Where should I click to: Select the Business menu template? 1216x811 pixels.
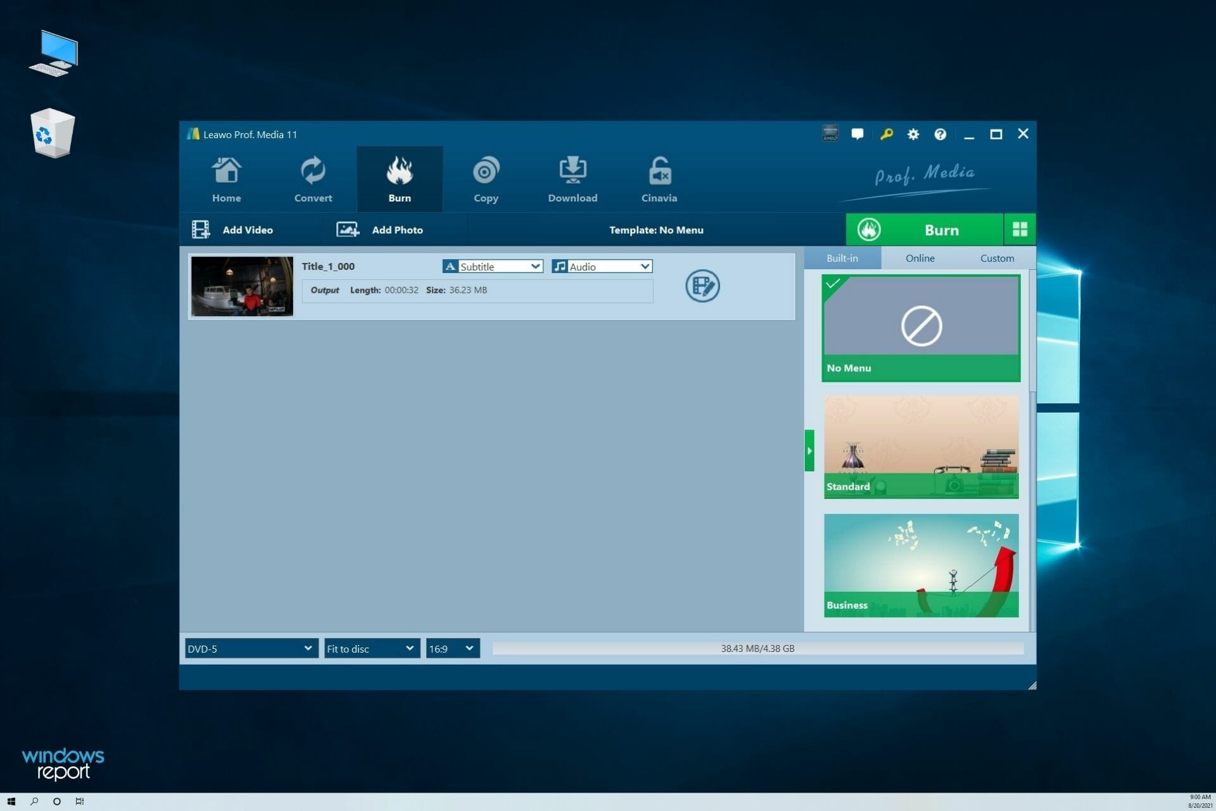coord(919,565)
